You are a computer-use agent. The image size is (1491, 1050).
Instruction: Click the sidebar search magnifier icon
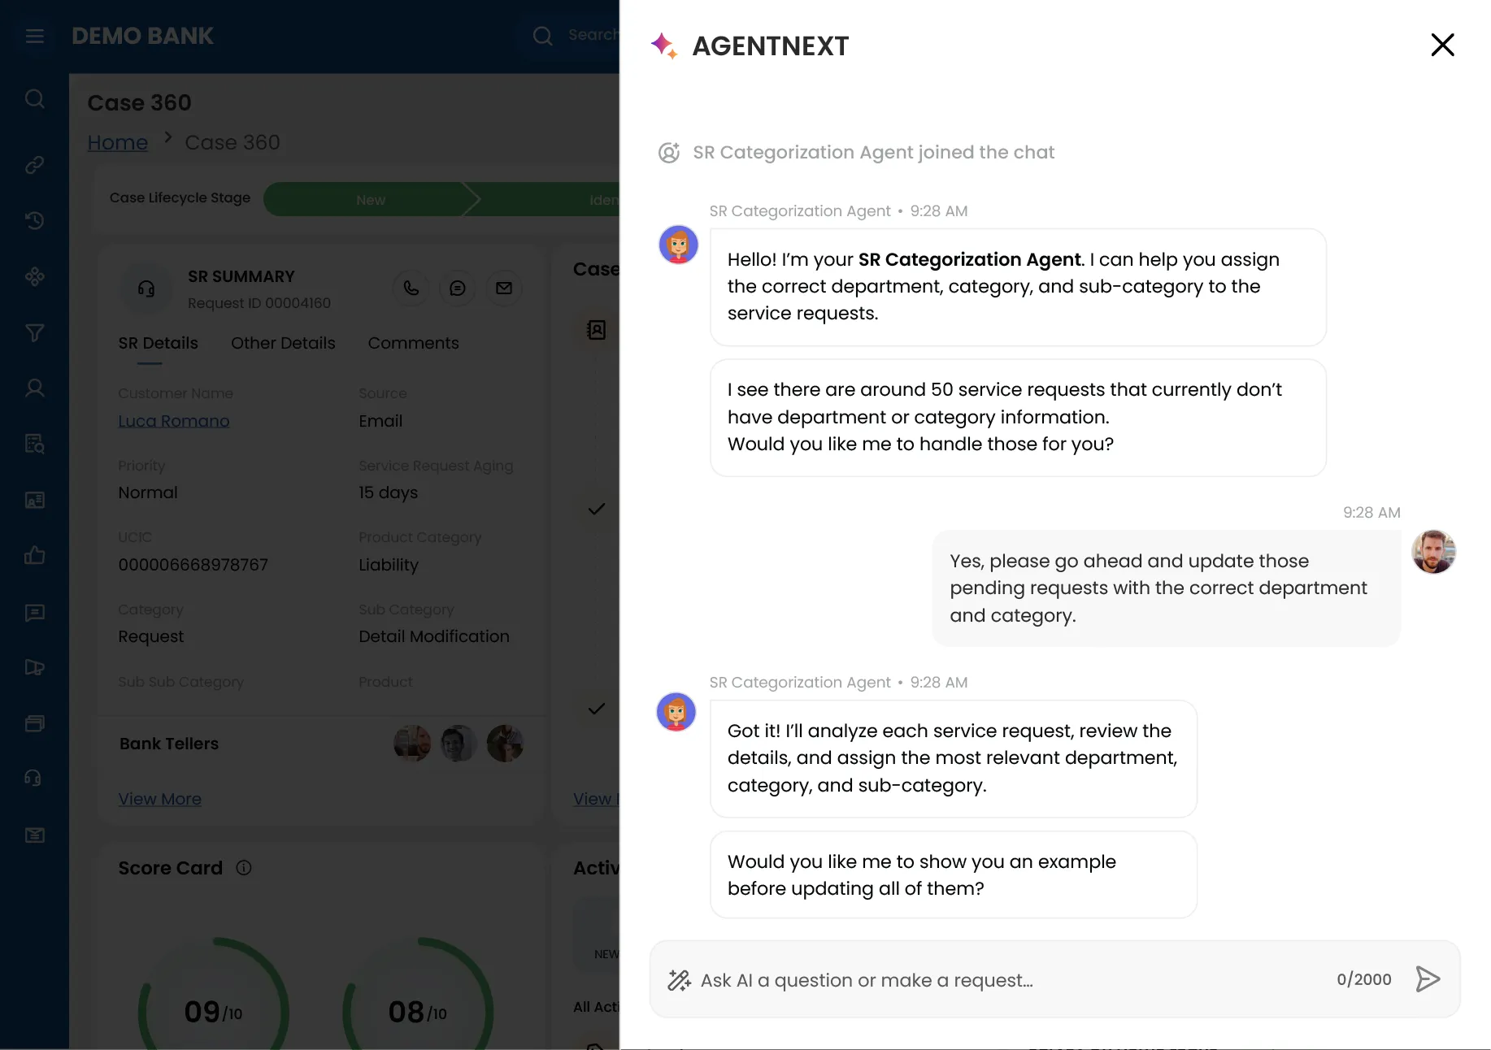click(x=34, y=99)
